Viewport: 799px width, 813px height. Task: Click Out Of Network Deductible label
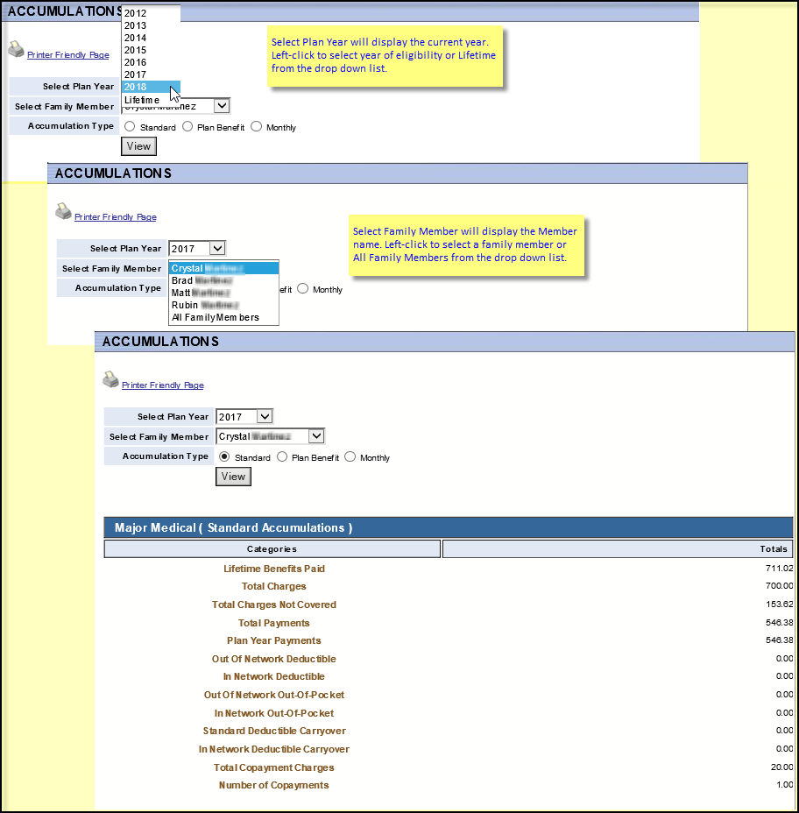click(x=273, y=659)
